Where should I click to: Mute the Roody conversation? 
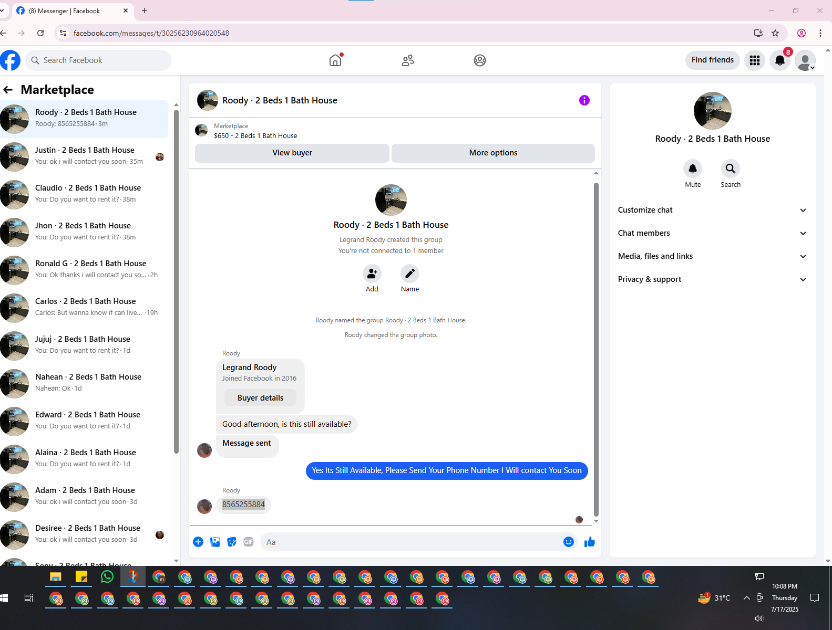click(693, 169)
